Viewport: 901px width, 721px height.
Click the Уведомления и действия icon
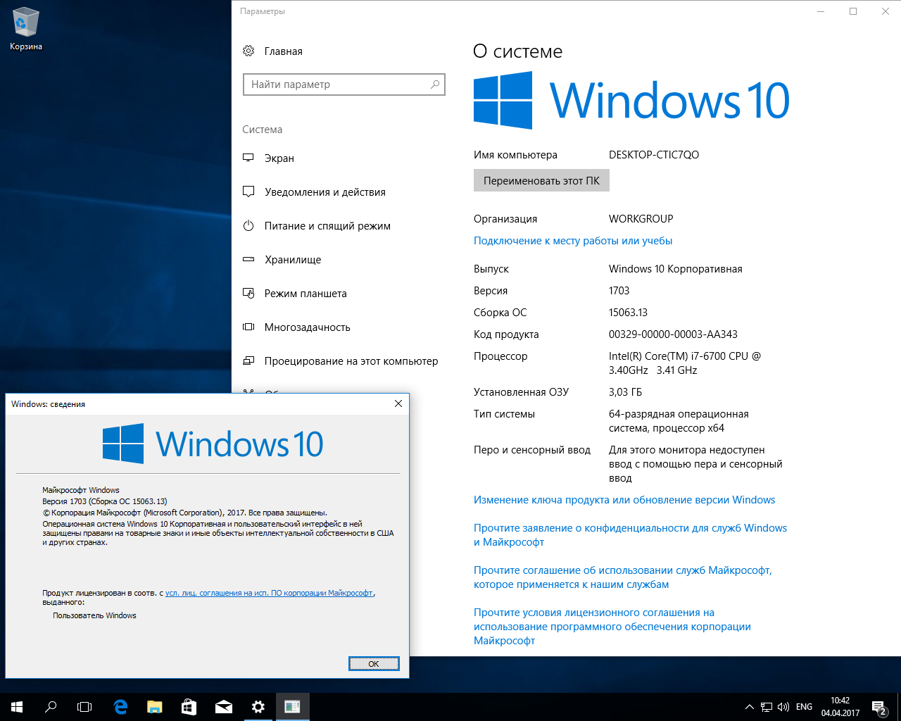pyautogui.click(x=248, y=192)
